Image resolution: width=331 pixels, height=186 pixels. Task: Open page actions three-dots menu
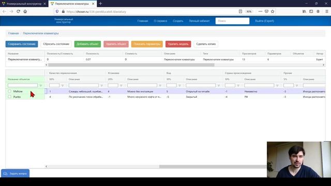(x=260, y=11)
